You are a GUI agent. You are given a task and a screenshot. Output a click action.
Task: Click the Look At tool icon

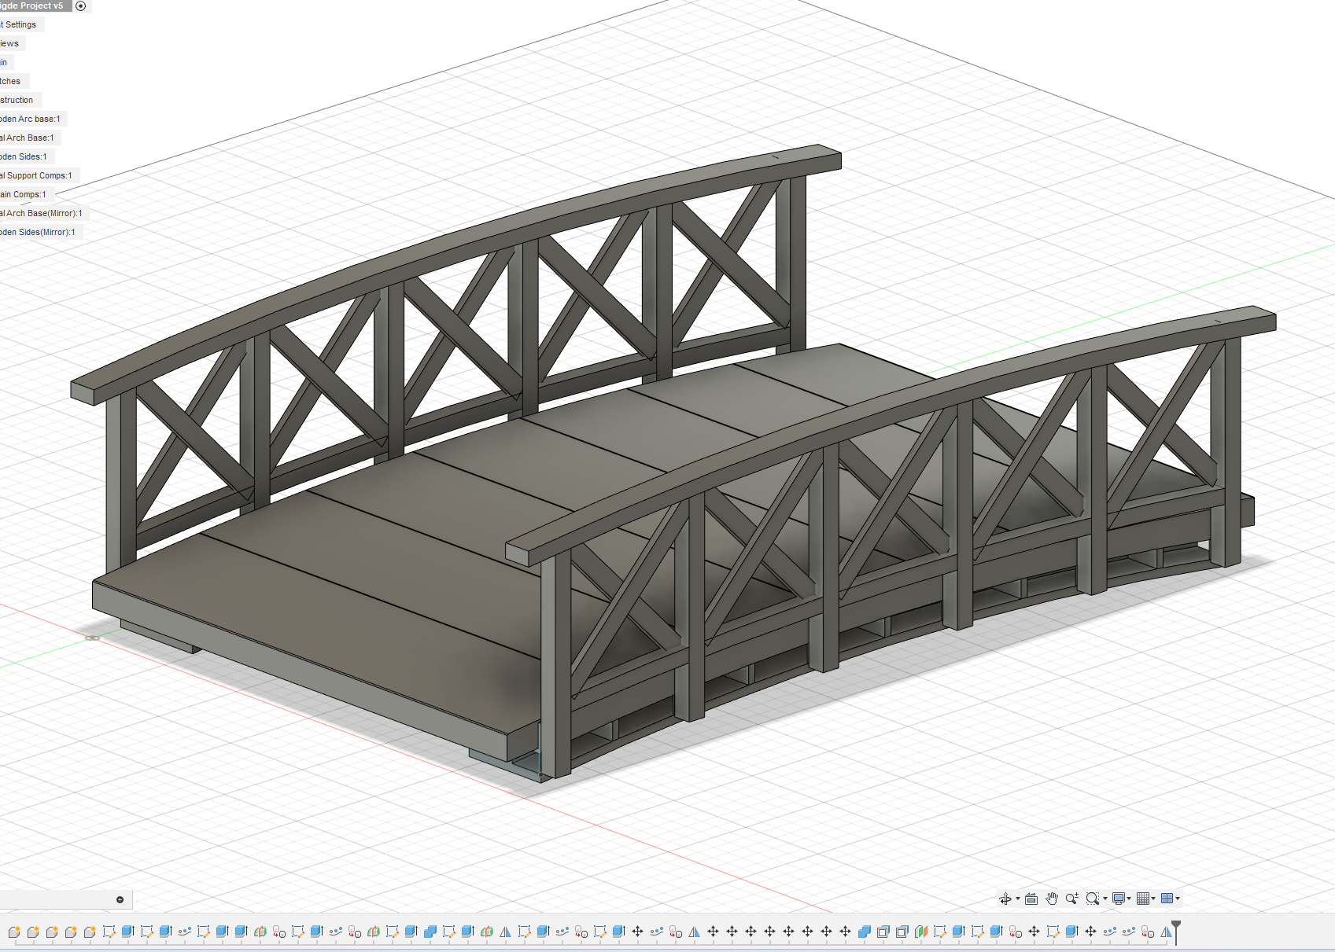coord(1031,899)
